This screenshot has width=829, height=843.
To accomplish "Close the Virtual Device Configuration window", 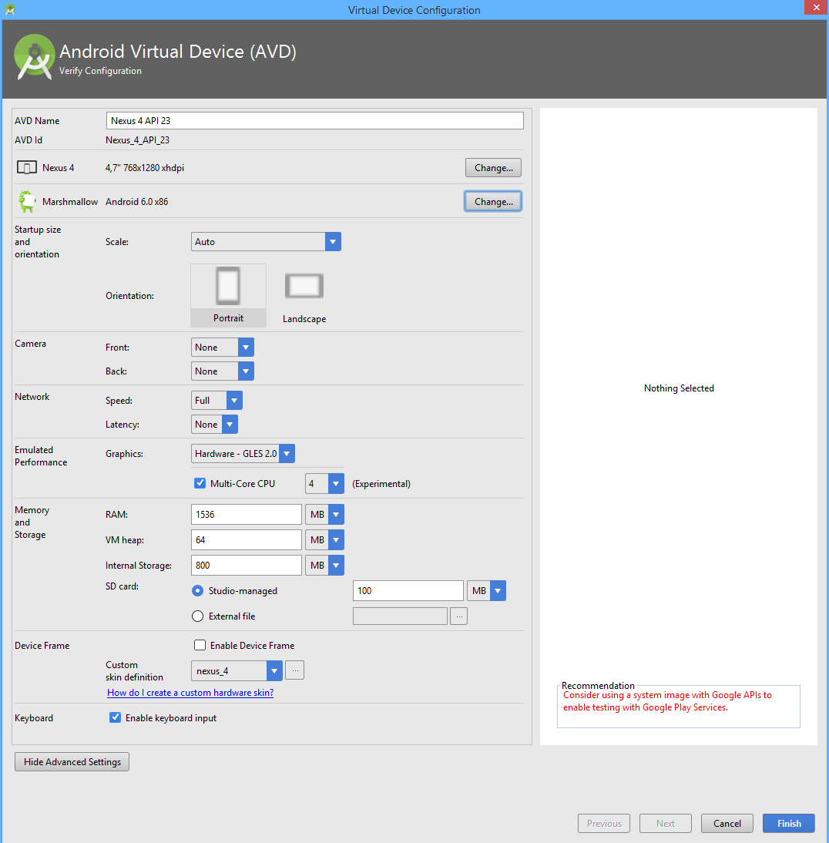I will tap(816, 8).
